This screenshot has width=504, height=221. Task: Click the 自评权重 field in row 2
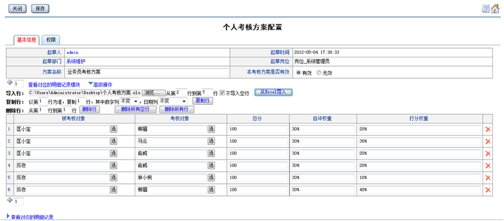tap(323, 141)
